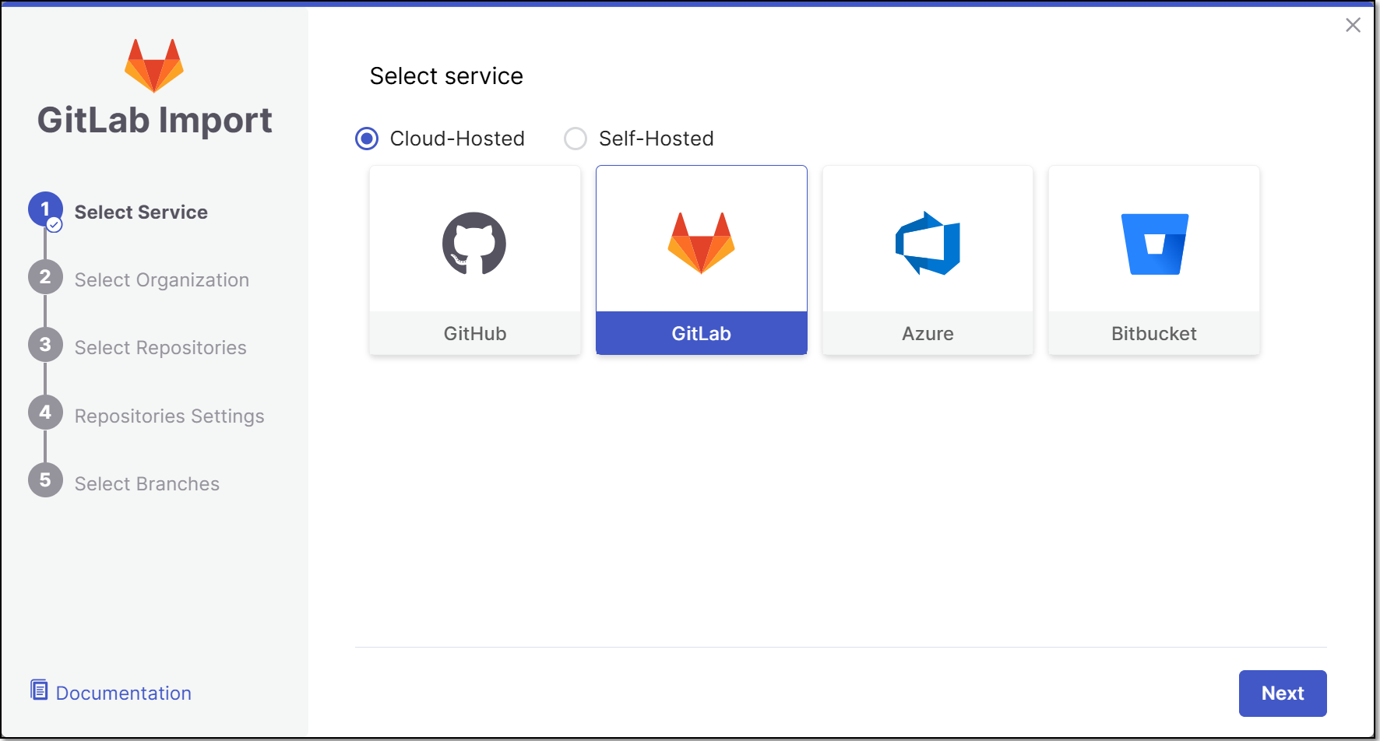The width and height of the screenshot is (1380, 741).
Task: Go to the Select Organization step
Action: [161, 280]
